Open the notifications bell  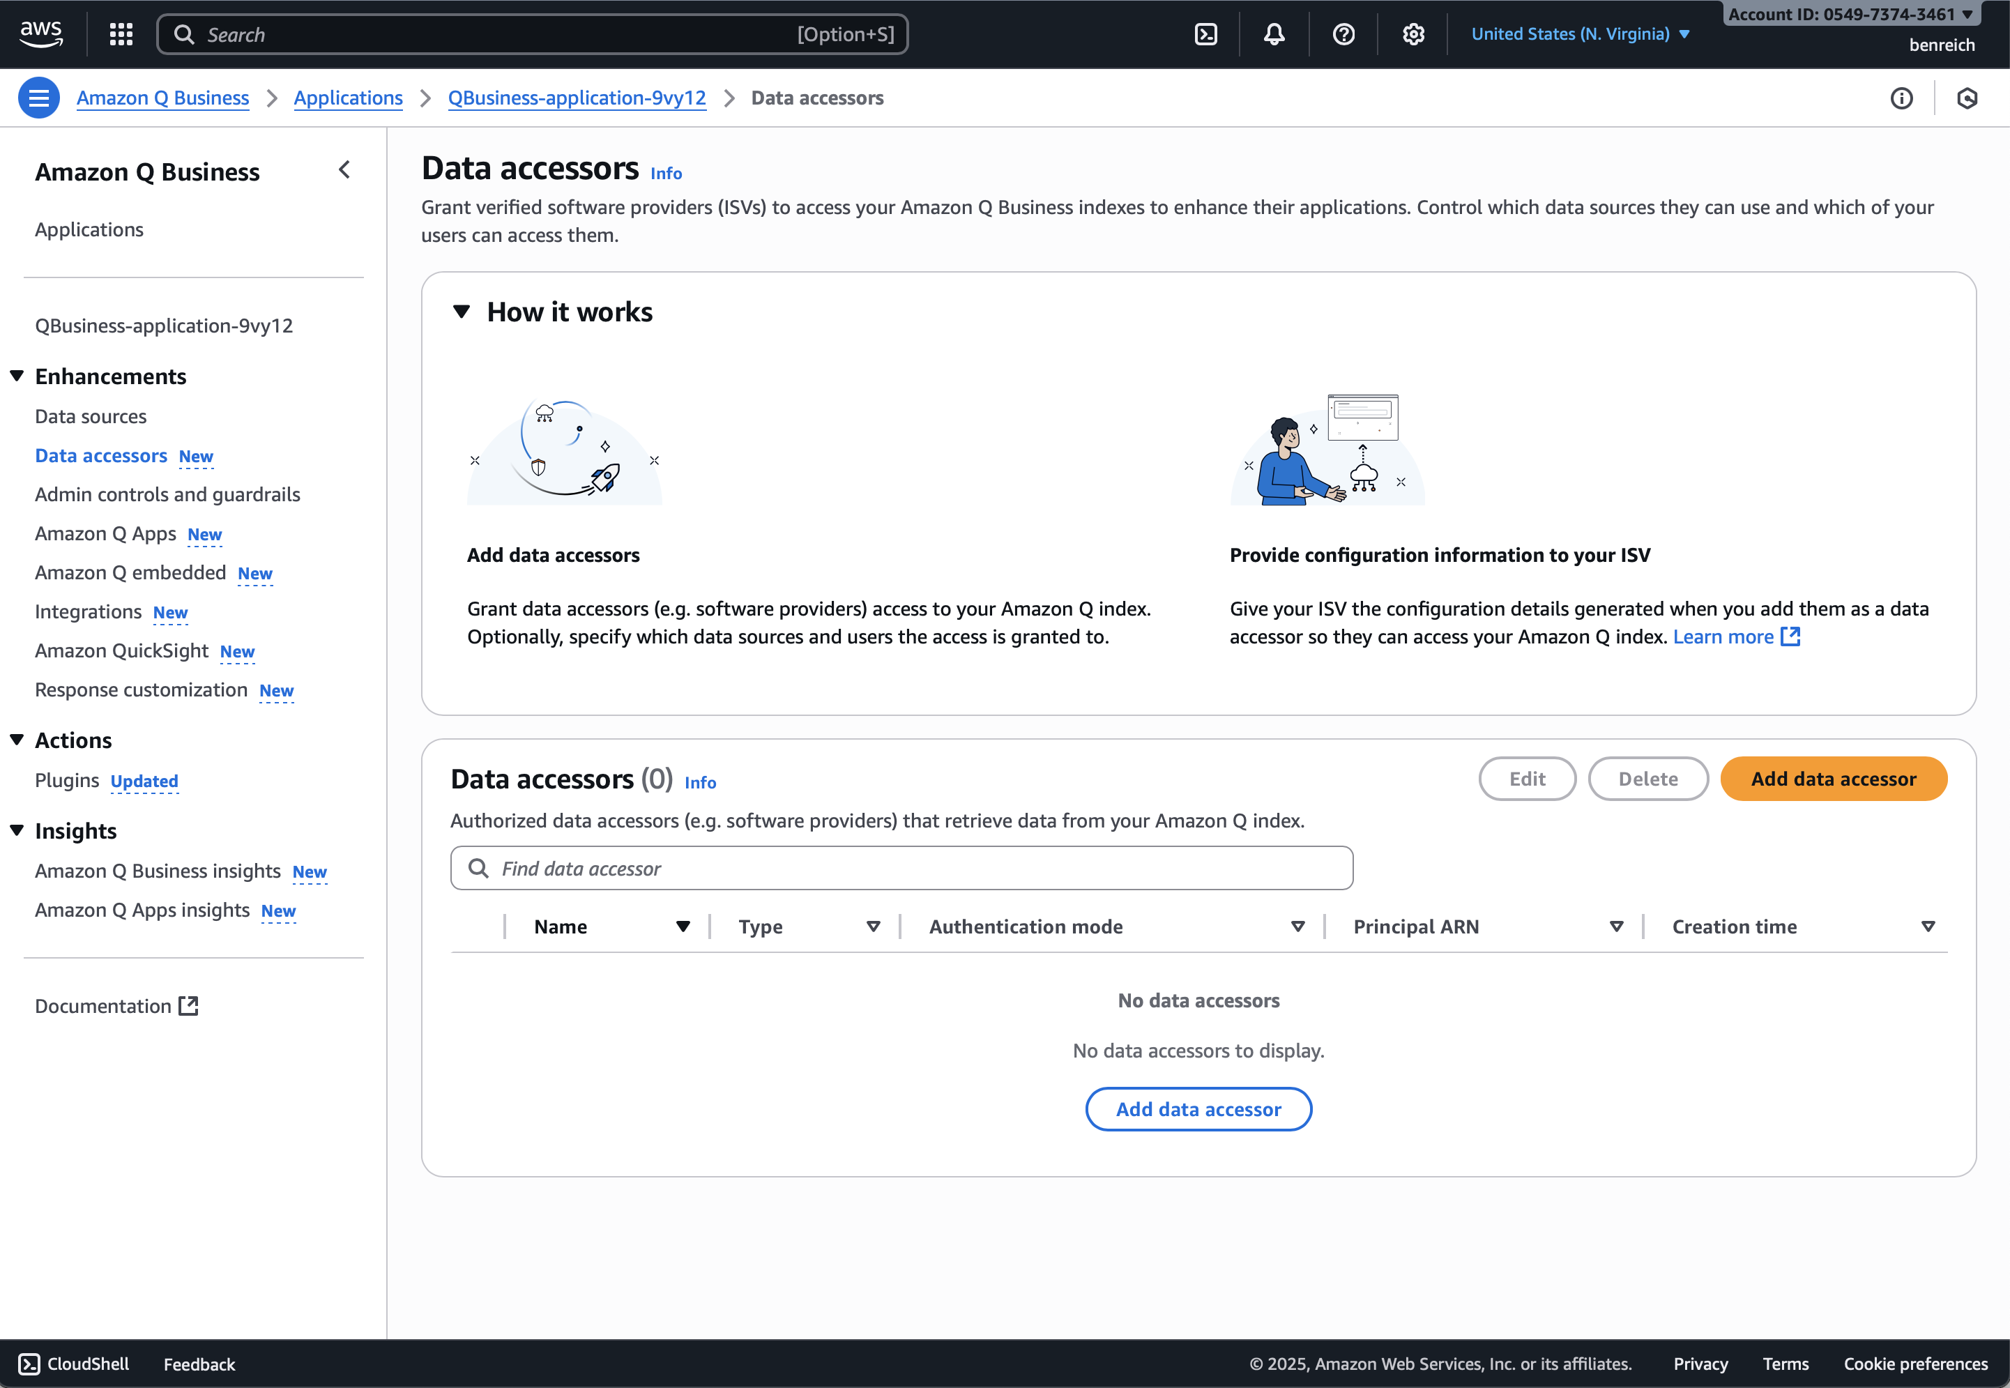click(x=1274, y=34)
